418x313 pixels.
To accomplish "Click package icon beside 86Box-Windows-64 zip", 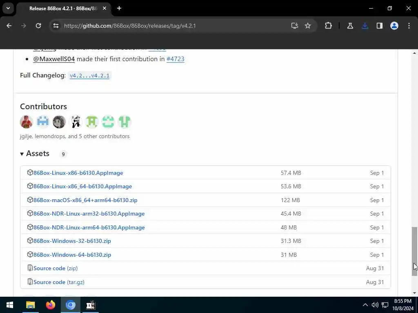I will pos(30,254).
